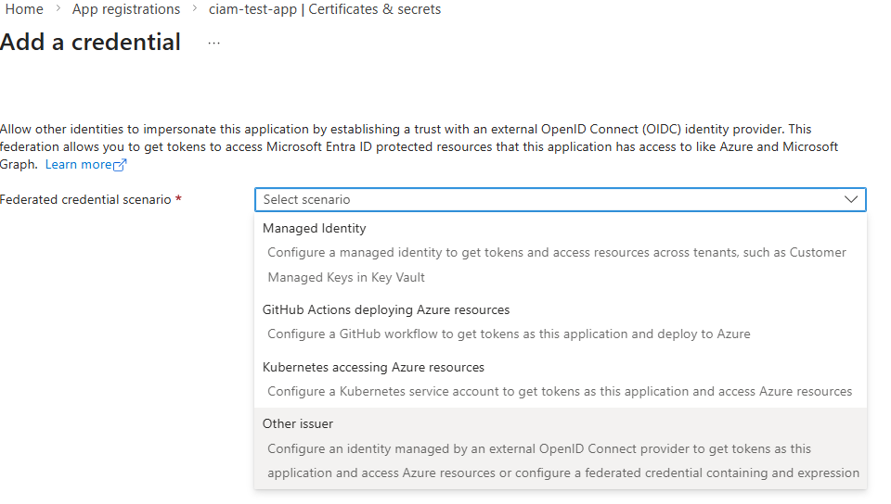
Task: Collapse the scenario list using the chevron arrow
Action: pos(850,199)
